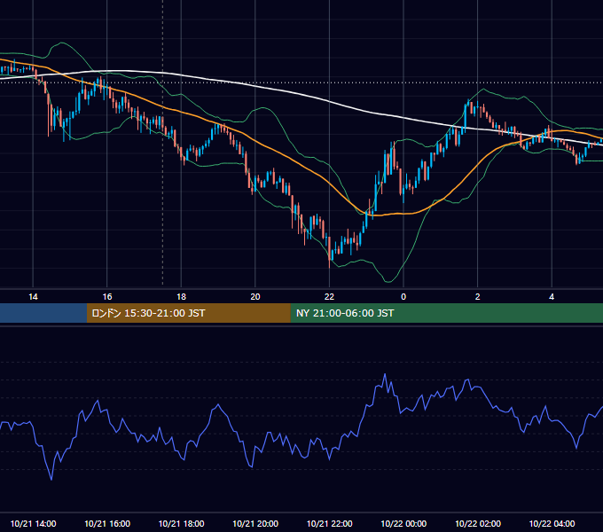Select the NY 21:00-06:00 JST session bar
The image size is (603, 532).
[x=446, y=313]
